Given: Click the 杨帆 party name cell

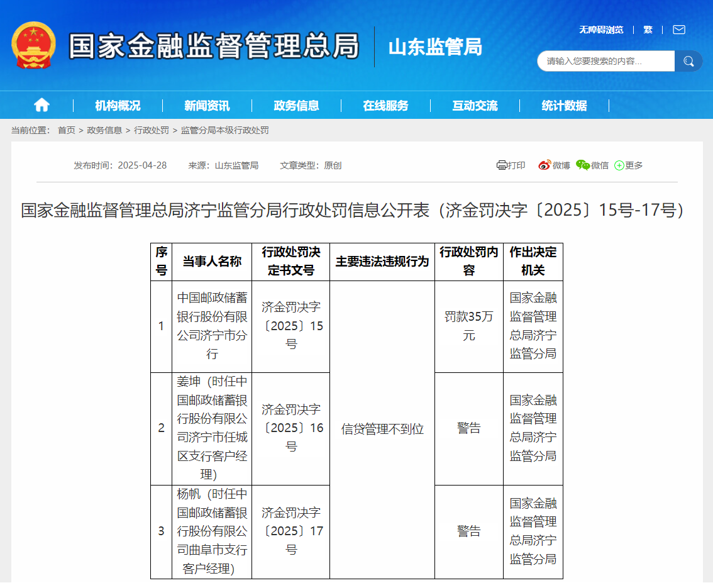Looking at the screenshot, I should 212,531.
